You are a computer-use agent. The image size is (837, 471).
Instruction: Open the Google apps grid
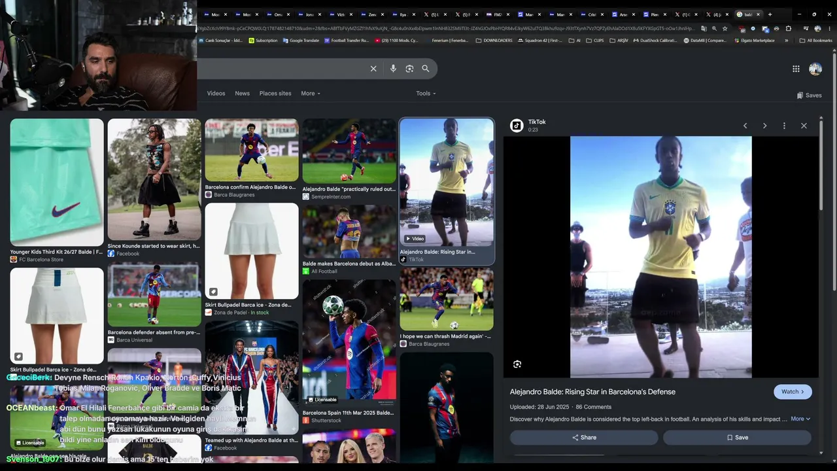(796, 69)
